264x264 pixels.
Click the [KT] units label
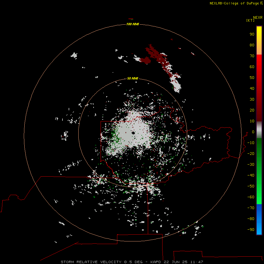pyautogui.click(x=251, y=20)
